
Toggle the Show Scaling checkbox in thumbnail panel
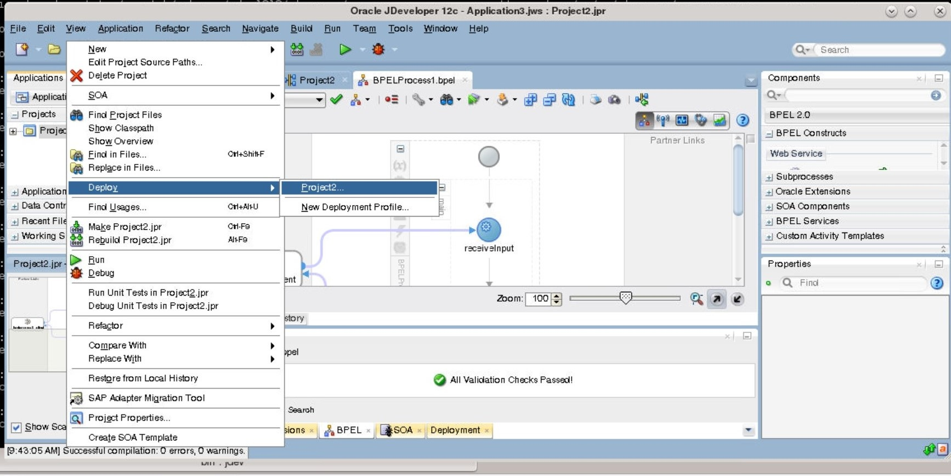[x=16, y=427]
